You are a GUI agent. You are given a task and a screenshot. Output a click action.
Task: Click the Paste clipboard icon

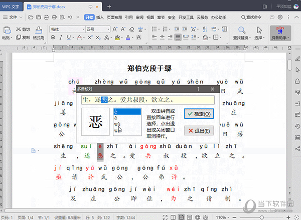click(x=7, y=30)
